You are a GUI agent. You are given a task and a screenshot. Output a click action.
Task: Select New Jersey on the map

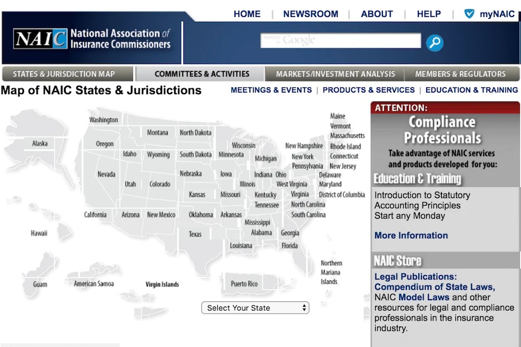(343, 166)
